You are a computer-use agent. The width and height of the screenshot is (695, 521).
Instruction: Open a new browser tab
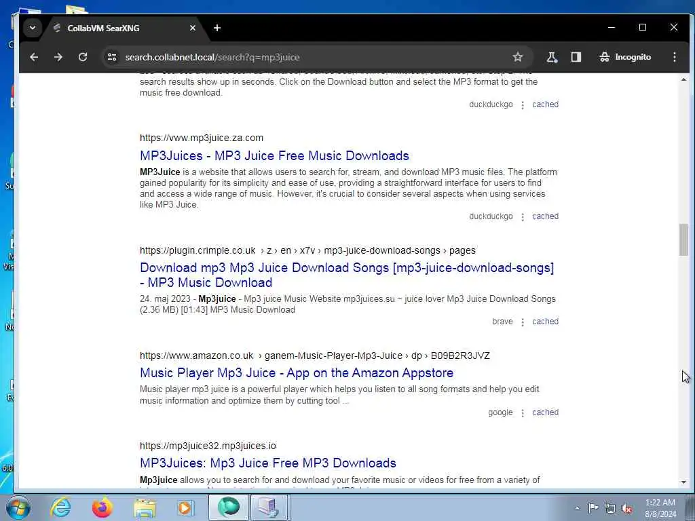[217, 28]
